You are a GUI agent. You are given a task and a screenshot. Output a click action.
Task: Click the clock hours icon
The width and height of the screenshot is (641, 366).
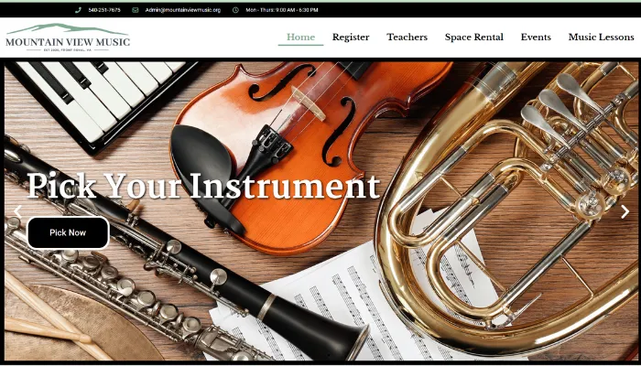[x=235, y=10]
